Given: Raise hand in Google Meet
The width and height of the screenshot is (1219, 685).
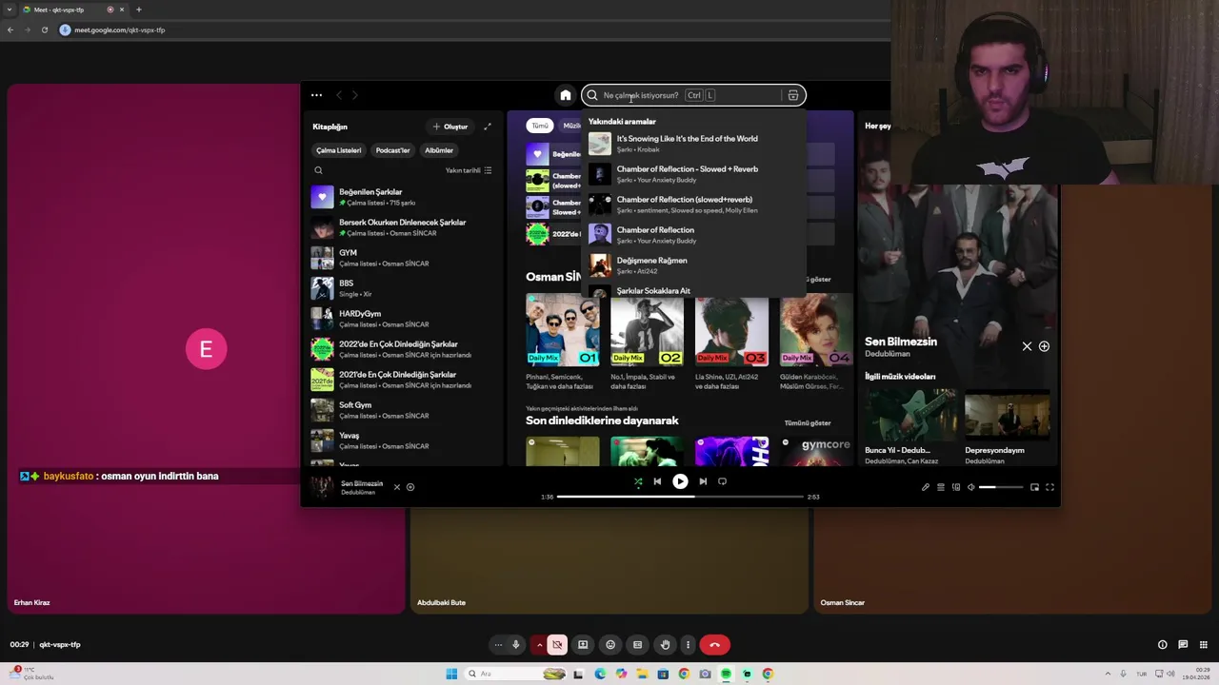Looking at the screenshot, I should click(x=666, y=645).
